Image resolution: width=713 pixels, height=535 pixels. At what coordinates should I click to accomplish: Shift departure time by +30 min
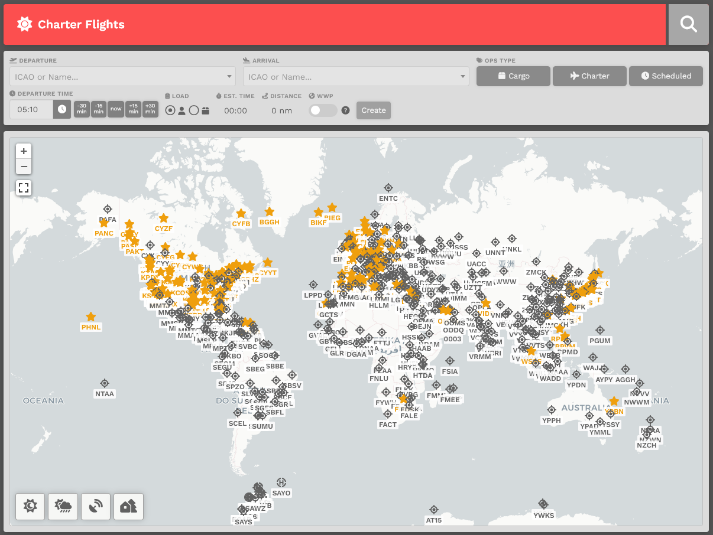(150, 109)
